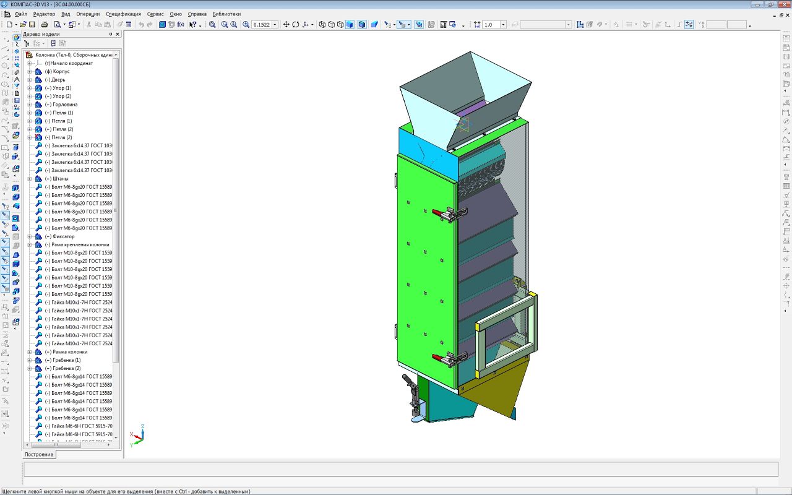
Task: Click the Undo arrow icon
Action: pyautogui.click(x=141, y=25)
